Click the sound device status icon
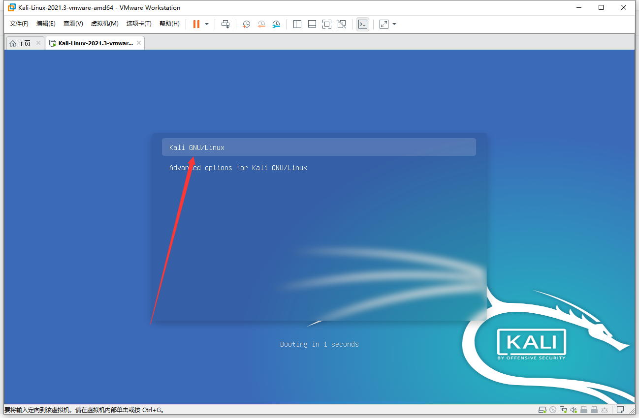 (573, 409)
